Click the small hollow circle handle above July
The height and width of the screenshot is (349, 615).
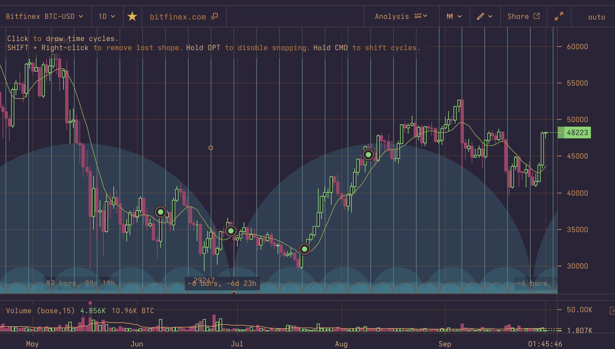click(211, 148)
